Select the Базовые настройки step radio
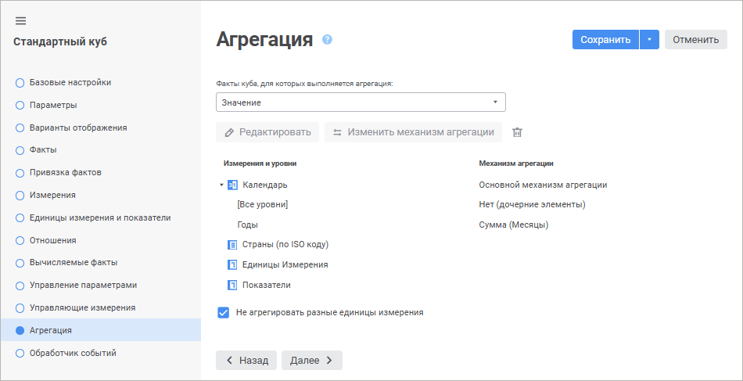Screen dimensions: 743x381 click(20, 82)
